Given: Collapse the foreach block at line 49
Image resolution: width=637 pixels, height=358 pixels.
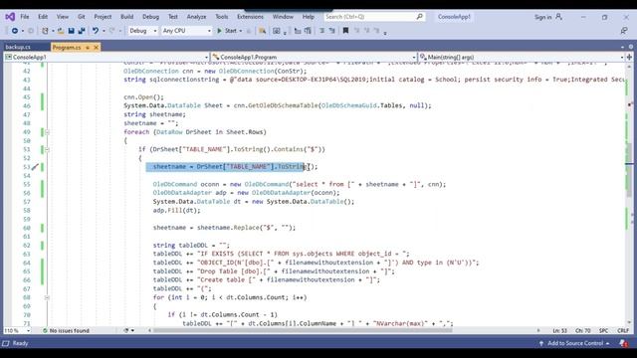Looking at the screenshot, I should pyautogui.click(x=47, y=132).
